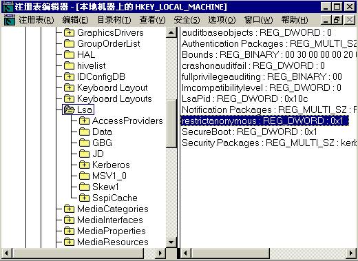Expand the AccessProviders key

84,121
